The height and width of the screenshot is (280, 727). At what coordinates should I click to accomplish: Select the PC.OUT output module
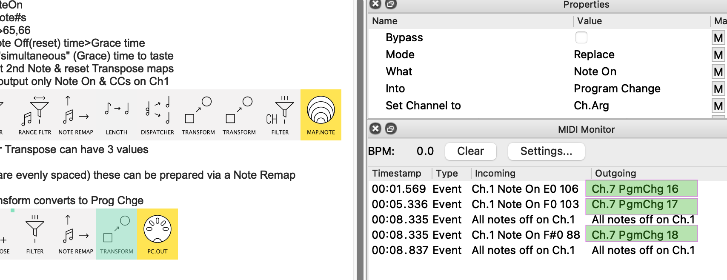(157, 234)
